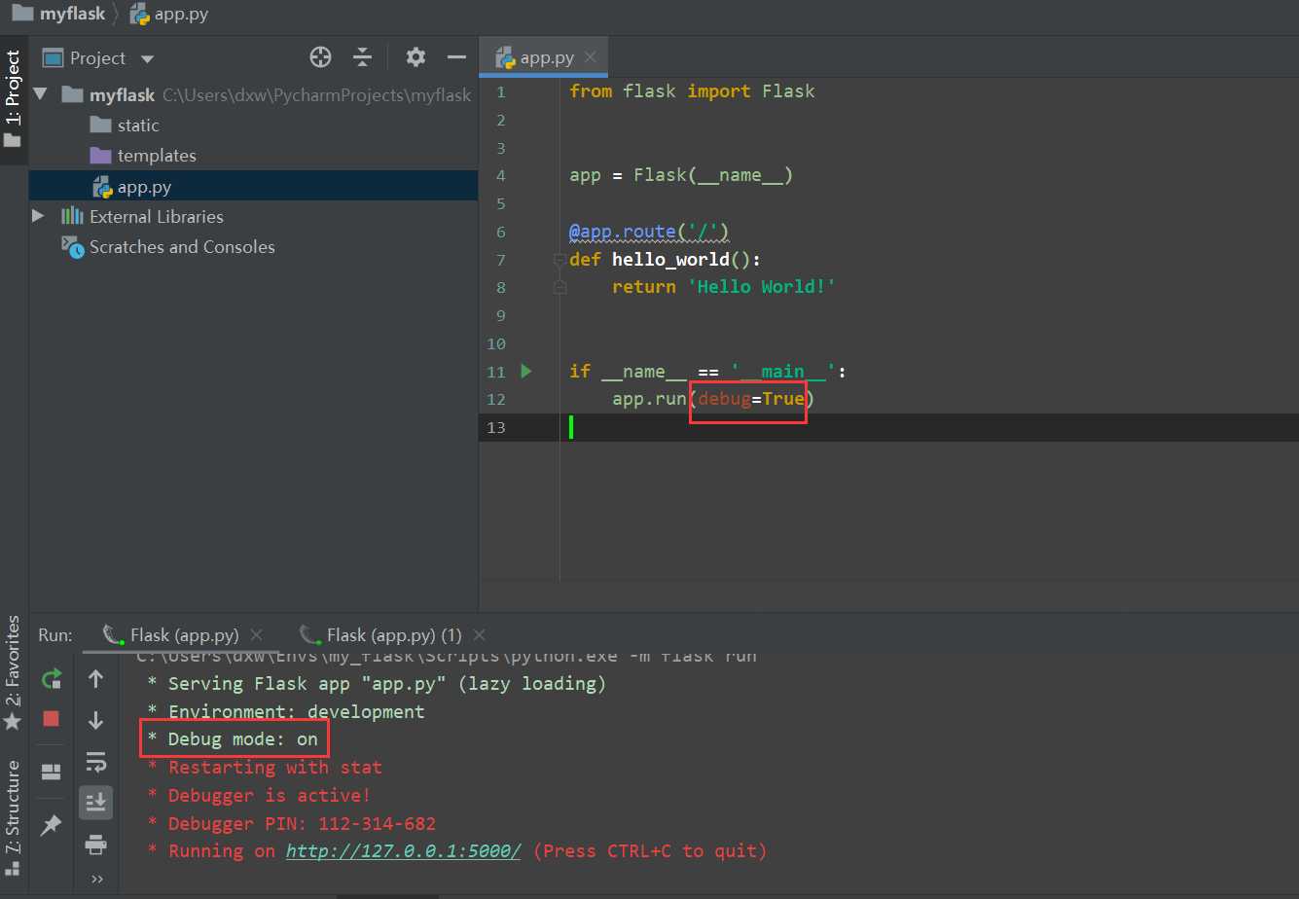This screenshot has width=1299, height=899.
Task: Close the Flask (app.py) (1) run tab
Action: (x=479, y=635)
